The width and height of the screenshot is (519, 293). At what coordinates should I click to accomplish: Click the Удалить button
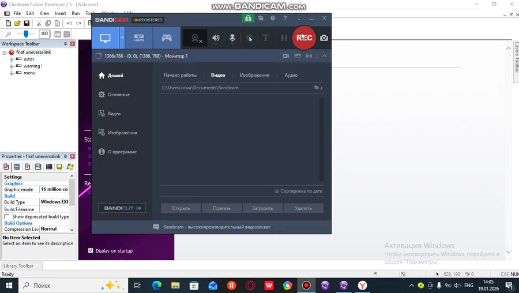[303, 208]
